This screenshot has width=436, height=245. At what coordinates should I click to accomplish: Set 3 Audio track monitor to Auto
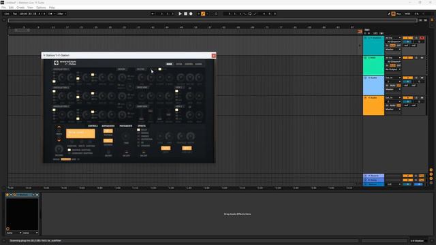click(392, 85)
